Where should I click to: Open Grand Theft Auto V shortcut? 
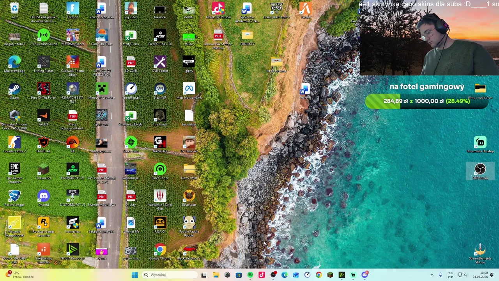(276, 11)
